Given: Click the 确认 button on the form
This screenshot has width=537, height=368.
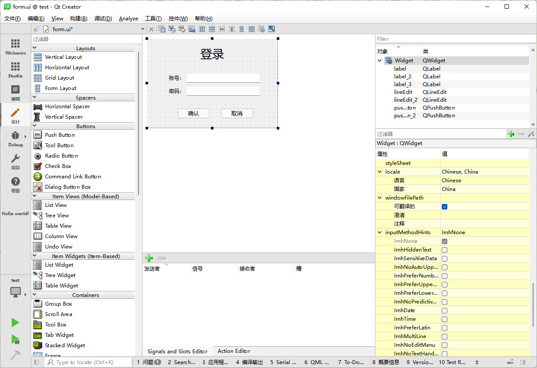Looking at the screenshot, I should coord(194,113).
